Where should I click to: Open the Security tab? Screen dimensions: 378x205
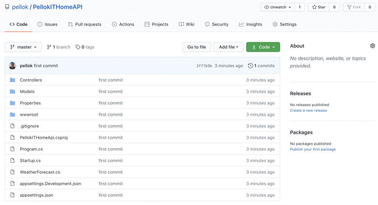point(216,24)
